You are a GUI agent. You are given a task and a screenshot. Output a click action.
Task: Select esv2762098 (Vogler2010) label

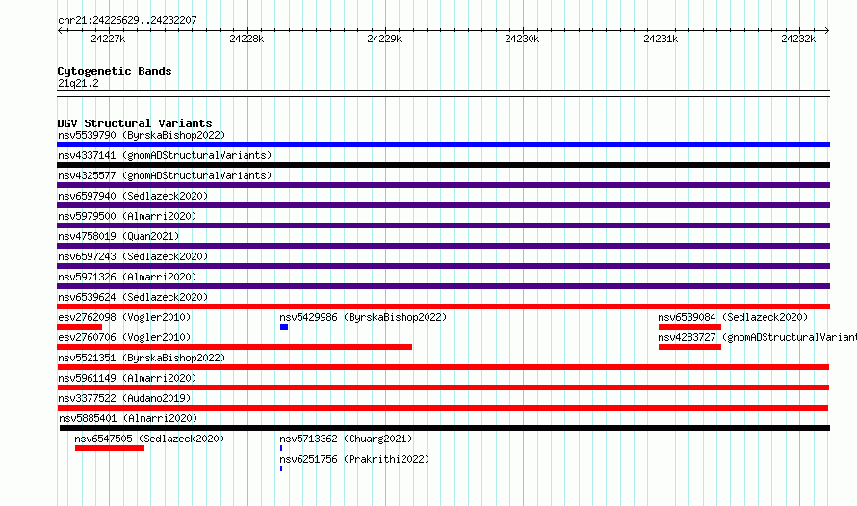[124, 317]
